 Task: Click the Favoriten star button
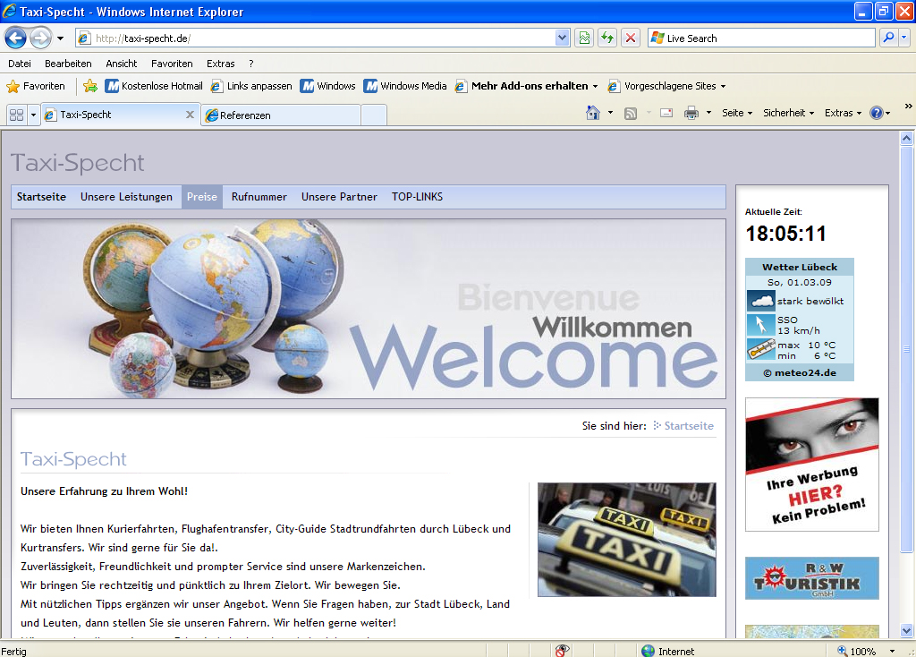coord(36,86)
